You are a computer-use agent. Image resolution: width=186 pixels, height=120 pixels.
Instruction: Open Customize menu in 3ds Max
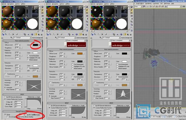point(156,3)
